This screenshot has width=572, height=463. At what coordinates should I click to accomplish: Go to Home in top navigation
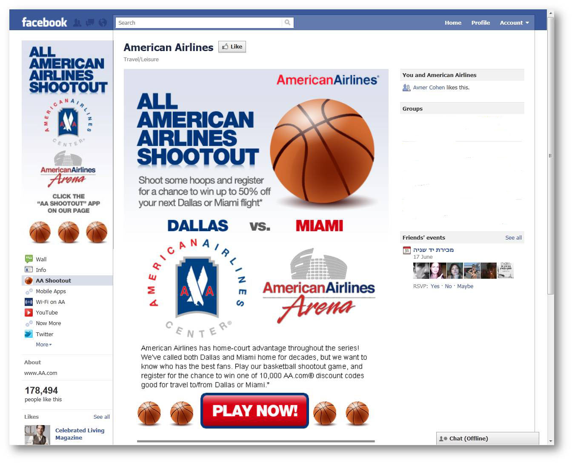[453, 23]
